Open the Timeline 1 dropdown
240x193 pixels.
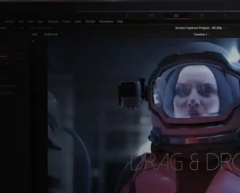tap(202, 35)
